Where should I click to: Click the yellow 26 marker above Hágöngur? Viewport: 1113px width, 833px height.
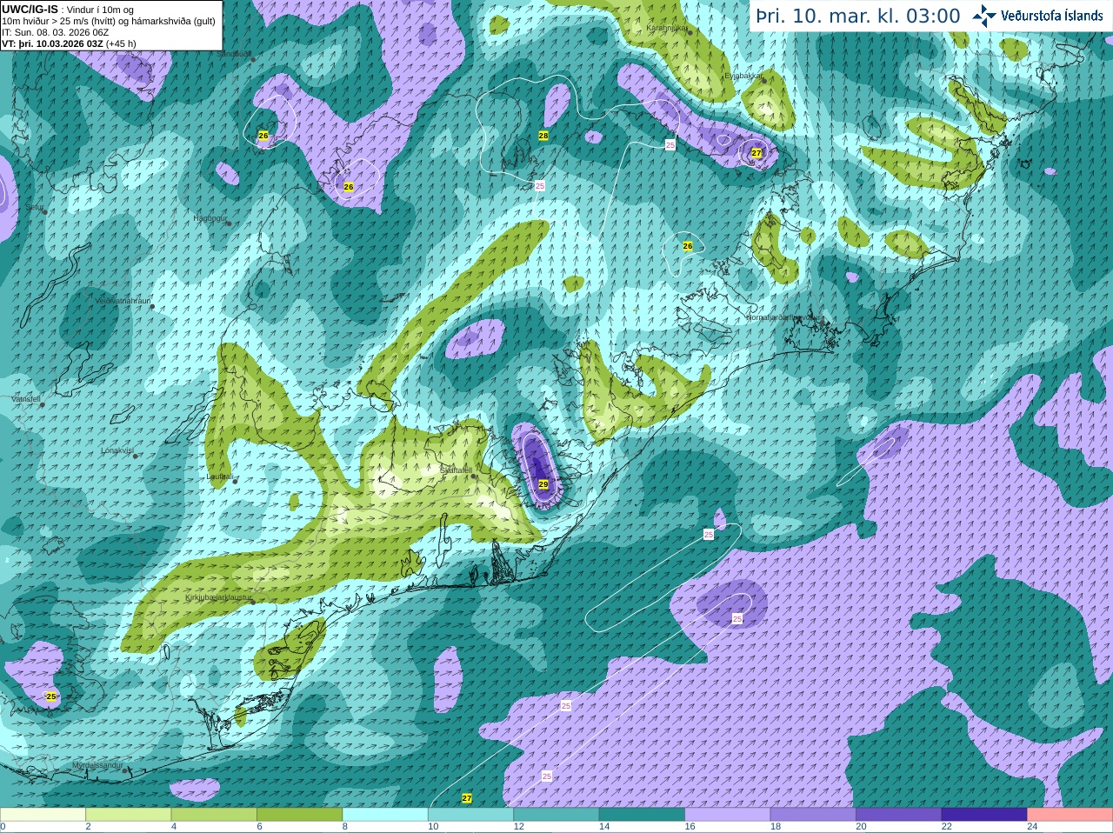(x=349, y=187)
